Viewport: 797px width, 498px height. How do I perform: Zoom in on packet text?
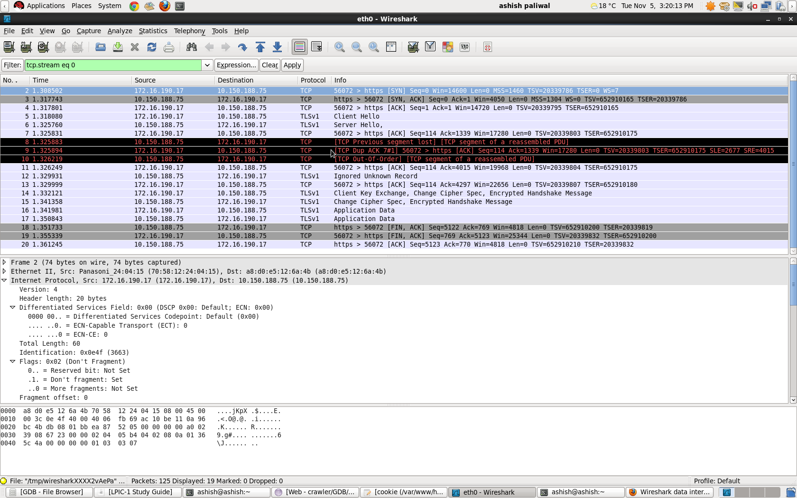pyautogui.click(x=340, y=47)
